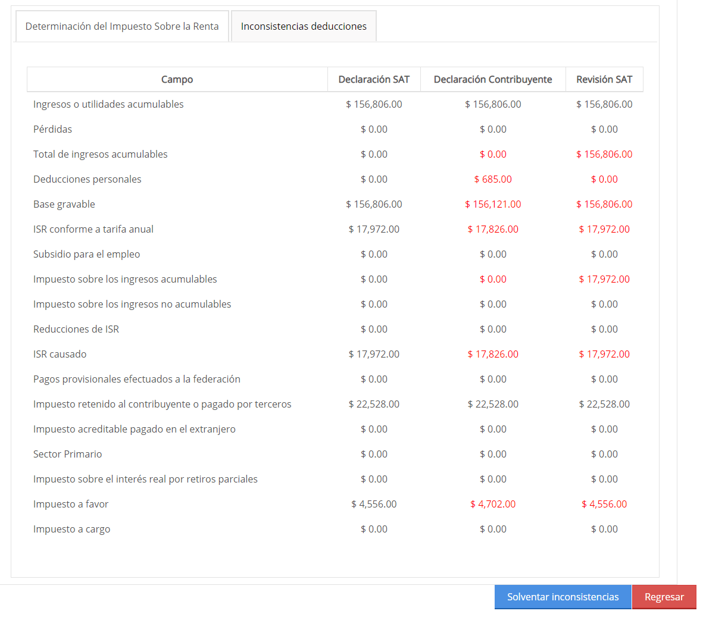
Task: Click the ISR causado row label
Action: click(60, 354)
